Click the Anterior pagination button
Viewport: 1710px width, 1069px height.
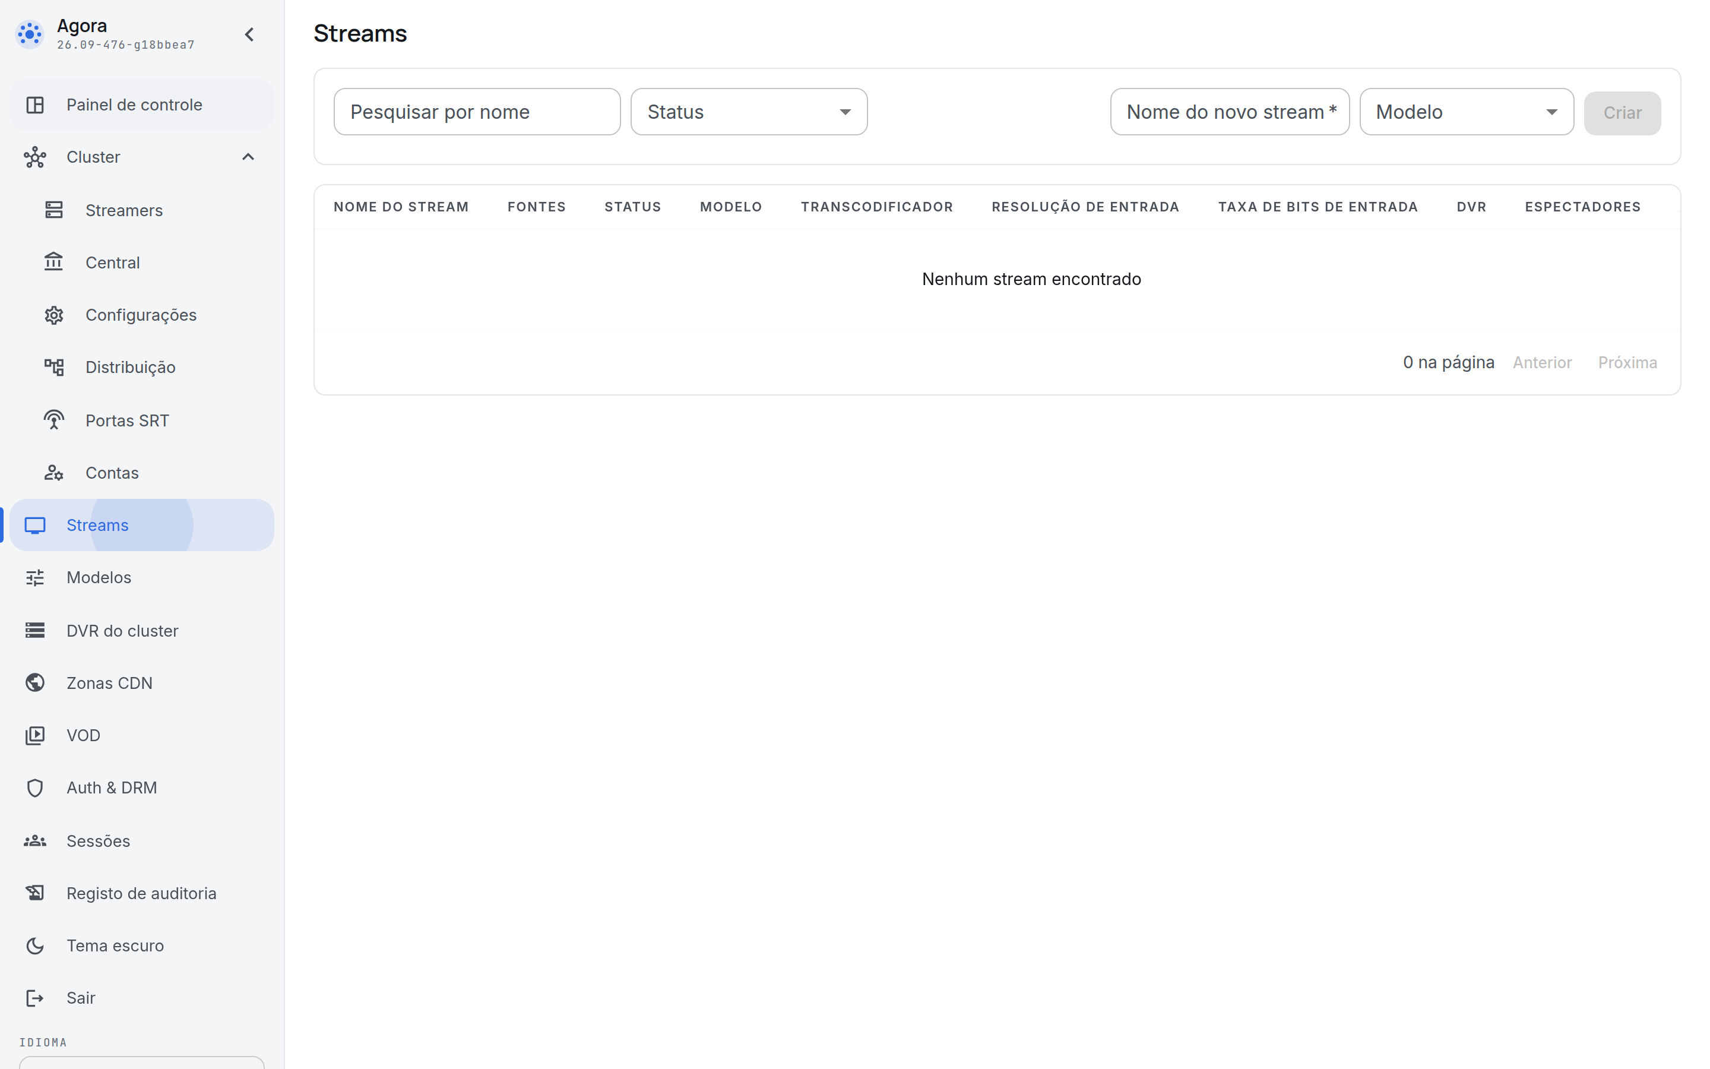(x=1542, y=363)
